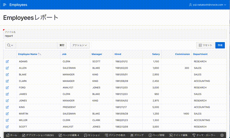This screenshot has width=230, height=138.
Task: Click the edit icon for the KING employee row
Action: (7, 107)
